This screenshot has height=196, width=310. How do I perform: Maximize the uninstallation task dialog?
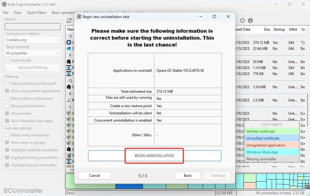click(214, 17)
